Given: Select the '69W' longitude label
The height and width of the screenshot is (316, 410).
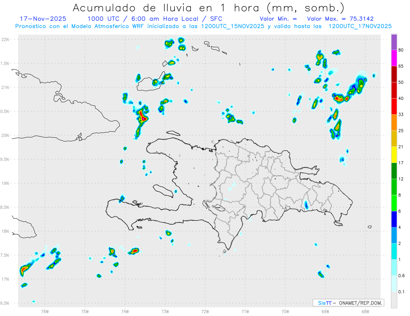Looking at the screenshot, I should point(325,311).
